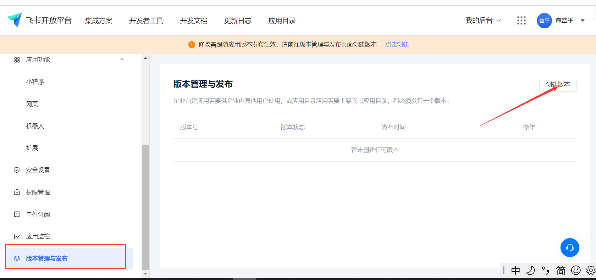
Task: Open the 开发文档 navigation menu
Action: point(194,21)
